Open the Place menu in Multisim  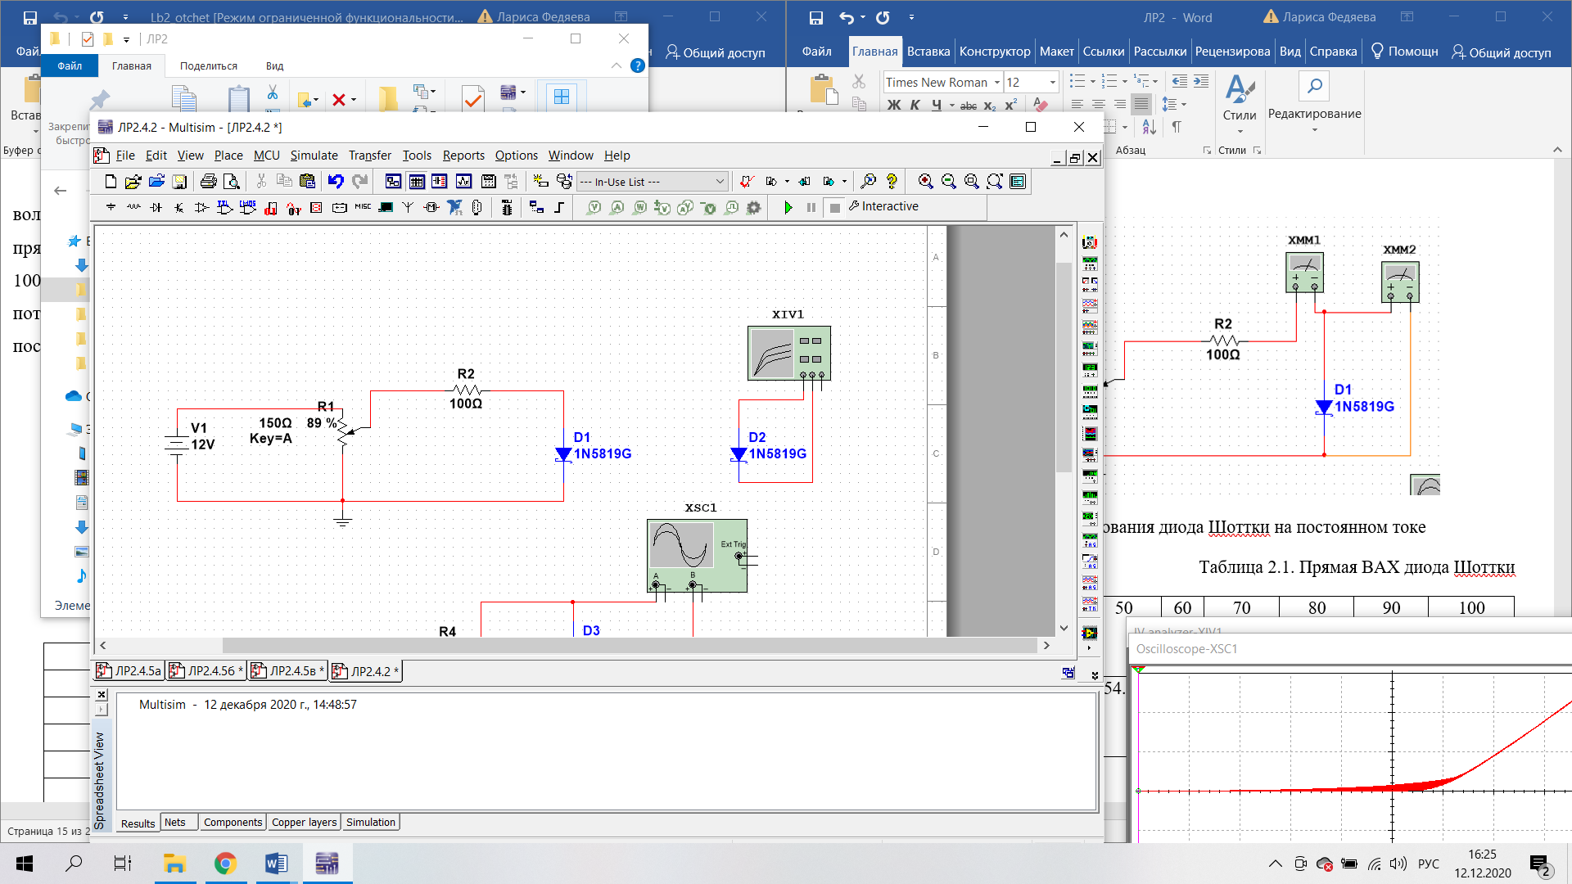point(228,156)
